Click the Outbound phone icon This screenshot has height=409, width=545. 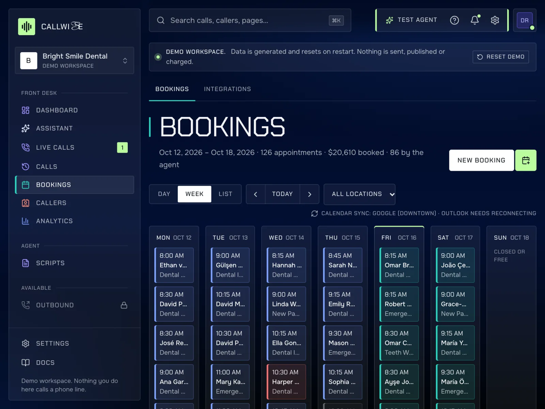tap(26, 305)
